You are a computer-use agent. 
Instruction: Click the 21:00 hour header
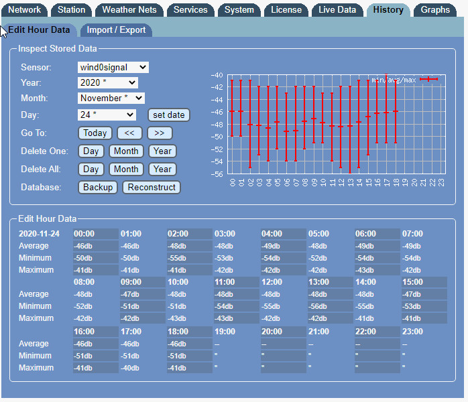click(318, 332)
